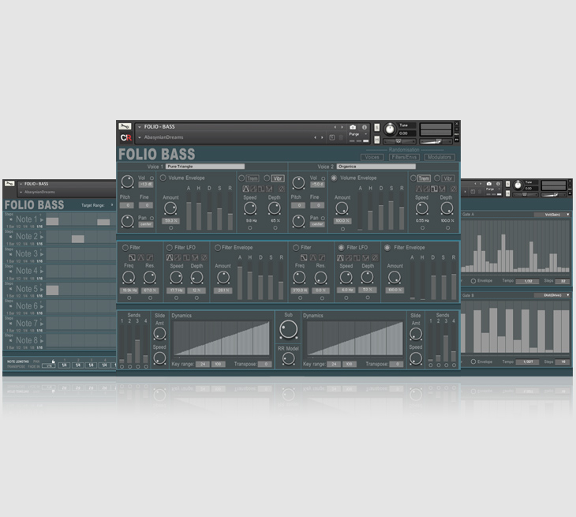Image resolution: width=576 pixels, height=517 pixels.
Task: Click the first active step in the Note 5 row
Action: (x=52, y=290)
